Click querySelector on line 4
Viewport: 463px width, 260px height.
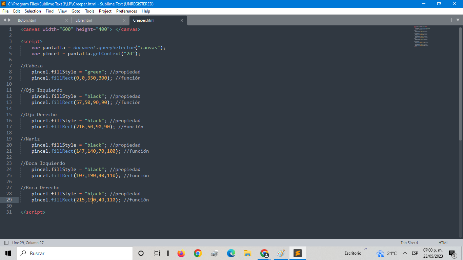117,47
